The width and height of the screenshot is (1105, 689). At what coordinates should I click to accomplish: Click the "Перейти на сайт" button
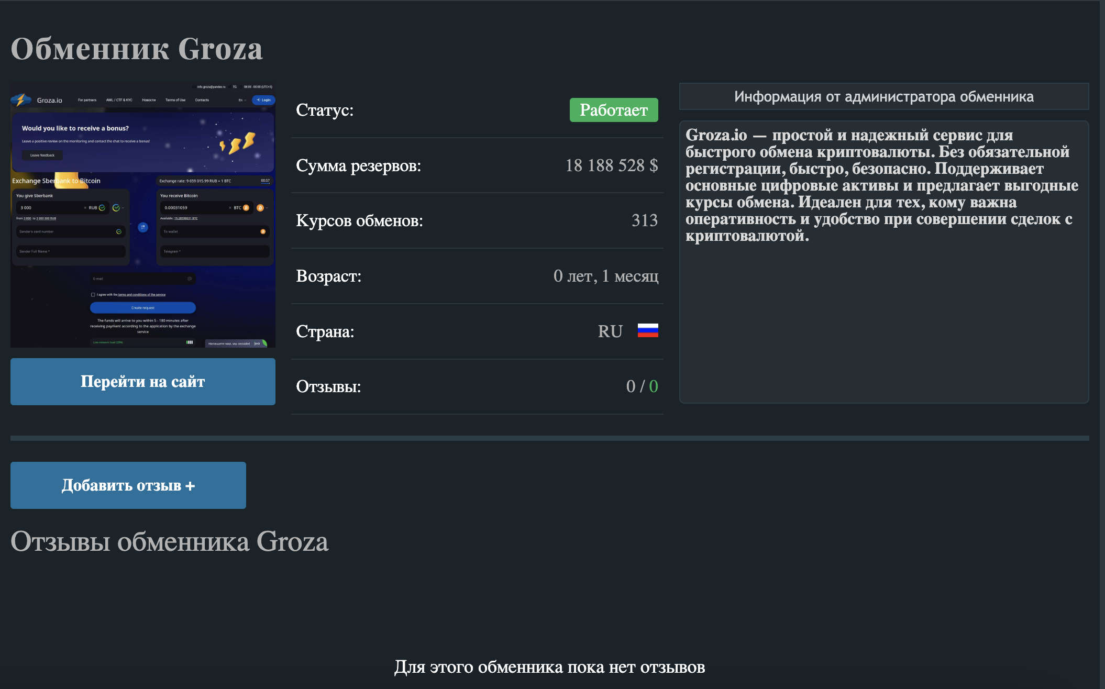[x=142, y=381]
